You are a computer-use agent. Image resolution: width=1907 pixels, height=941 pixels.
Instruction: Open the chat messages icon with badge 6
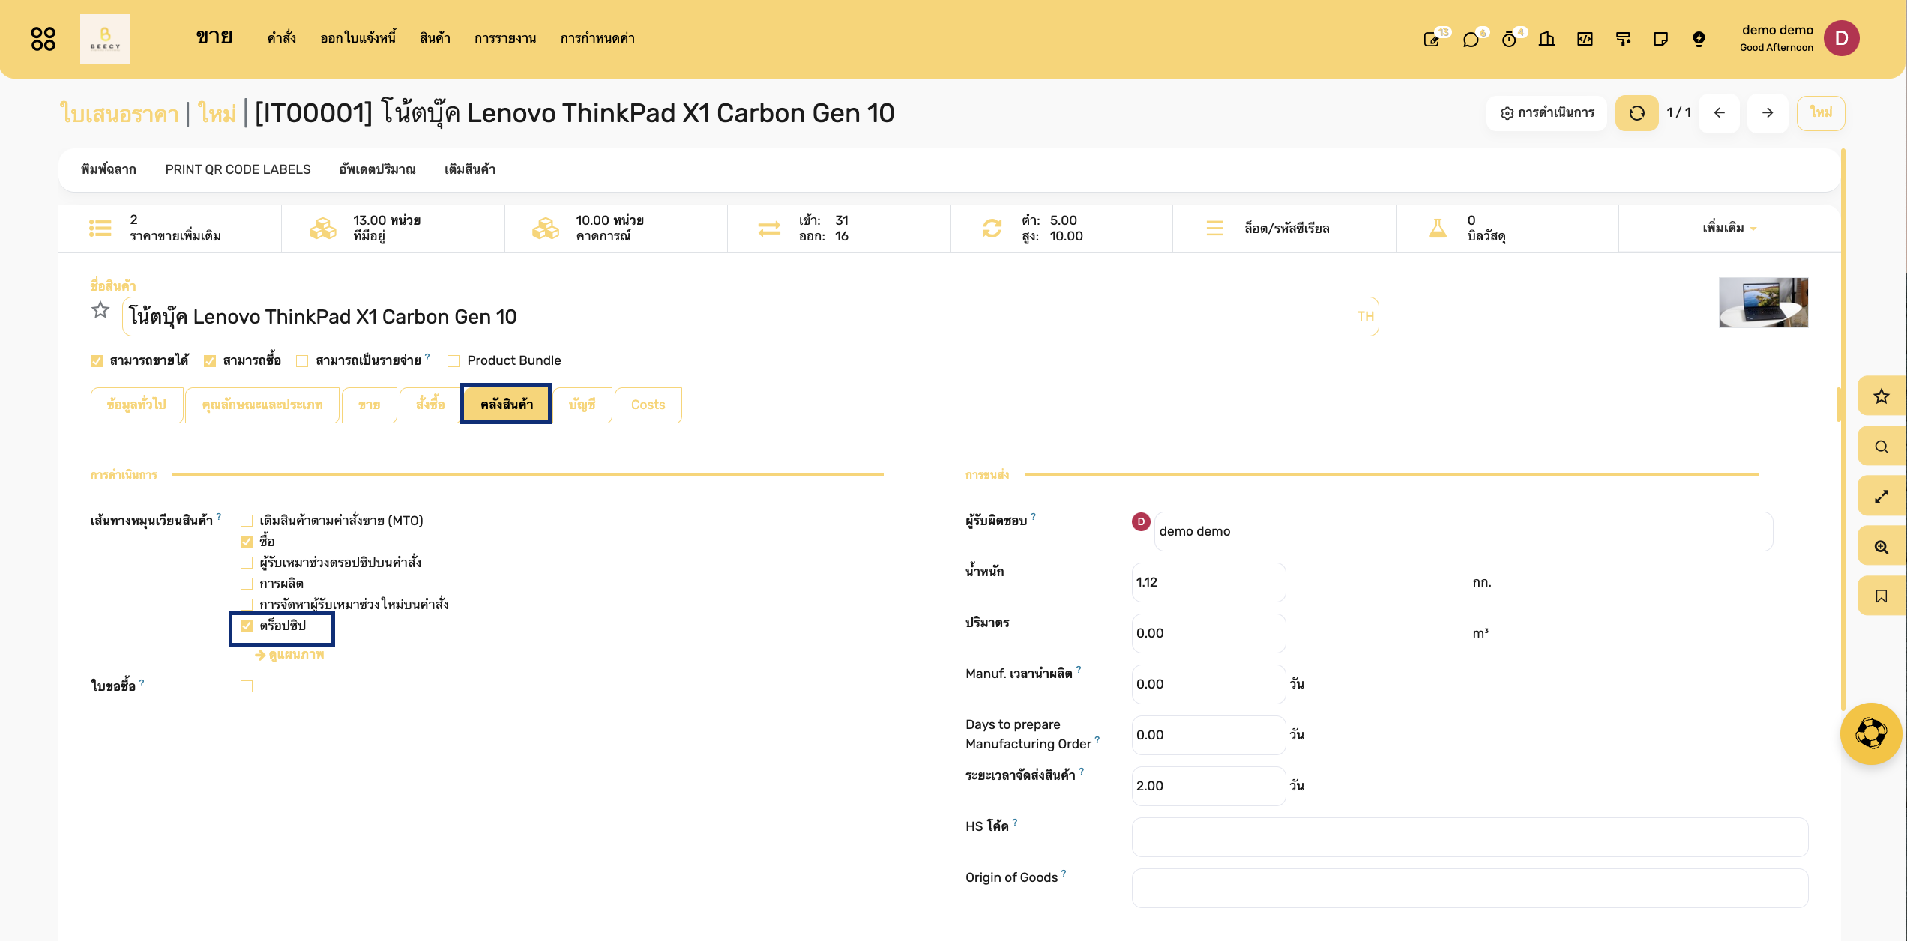[1471, 39]
